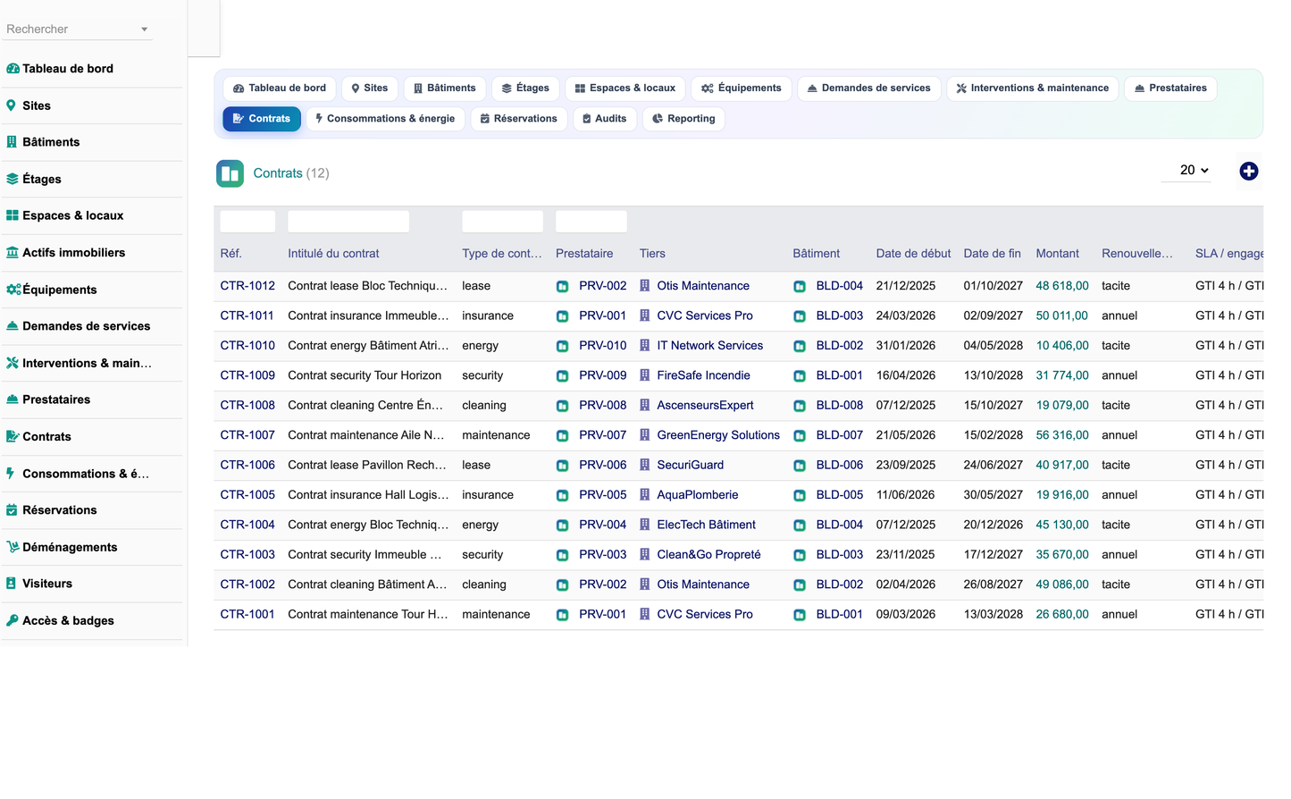Sort by the Date de début column header

[x=913, y=254]
